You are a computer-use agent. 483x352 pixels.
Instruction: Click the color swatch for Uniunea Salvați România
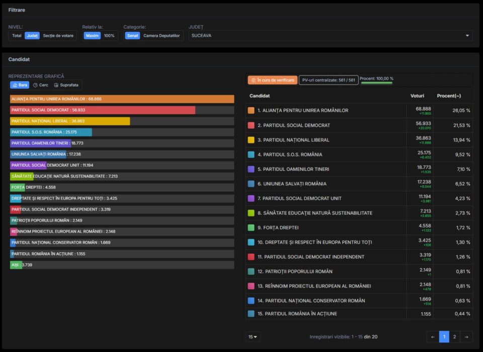pos(251,184)
